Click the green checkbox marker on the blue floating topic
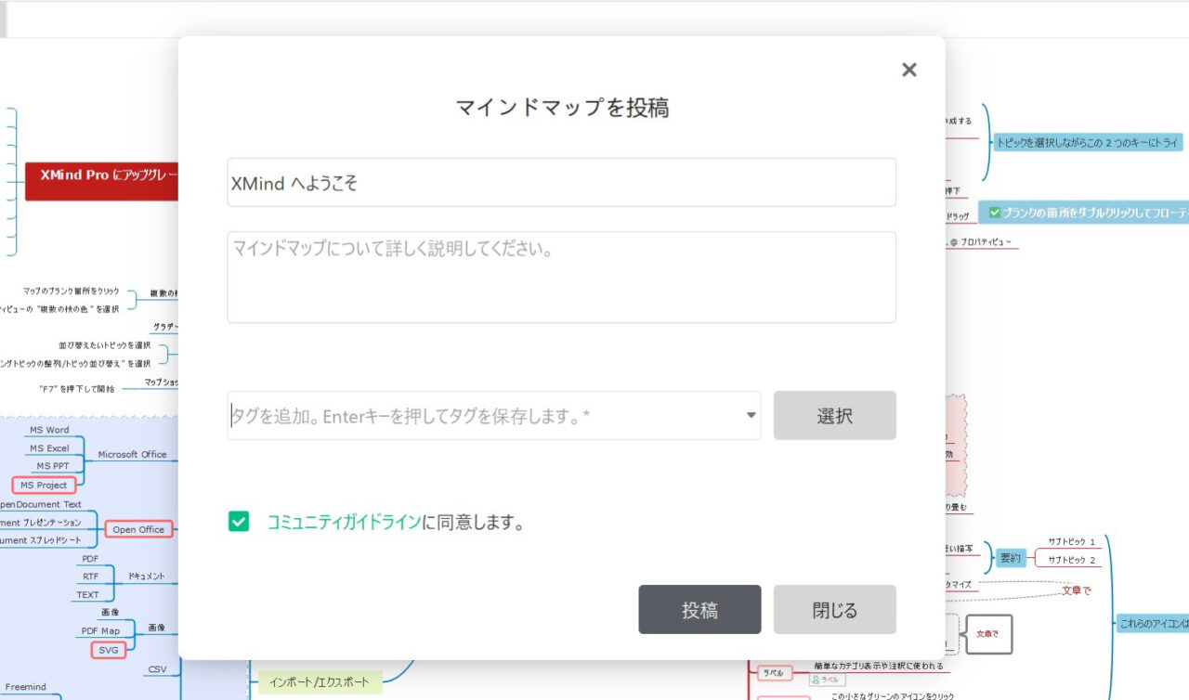 coord(995,213)
